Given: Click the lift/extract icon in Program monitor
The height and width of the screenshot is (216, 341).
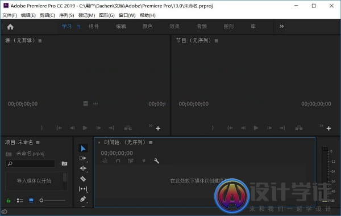Looking at the screenshot, I should tap(299, 128).
